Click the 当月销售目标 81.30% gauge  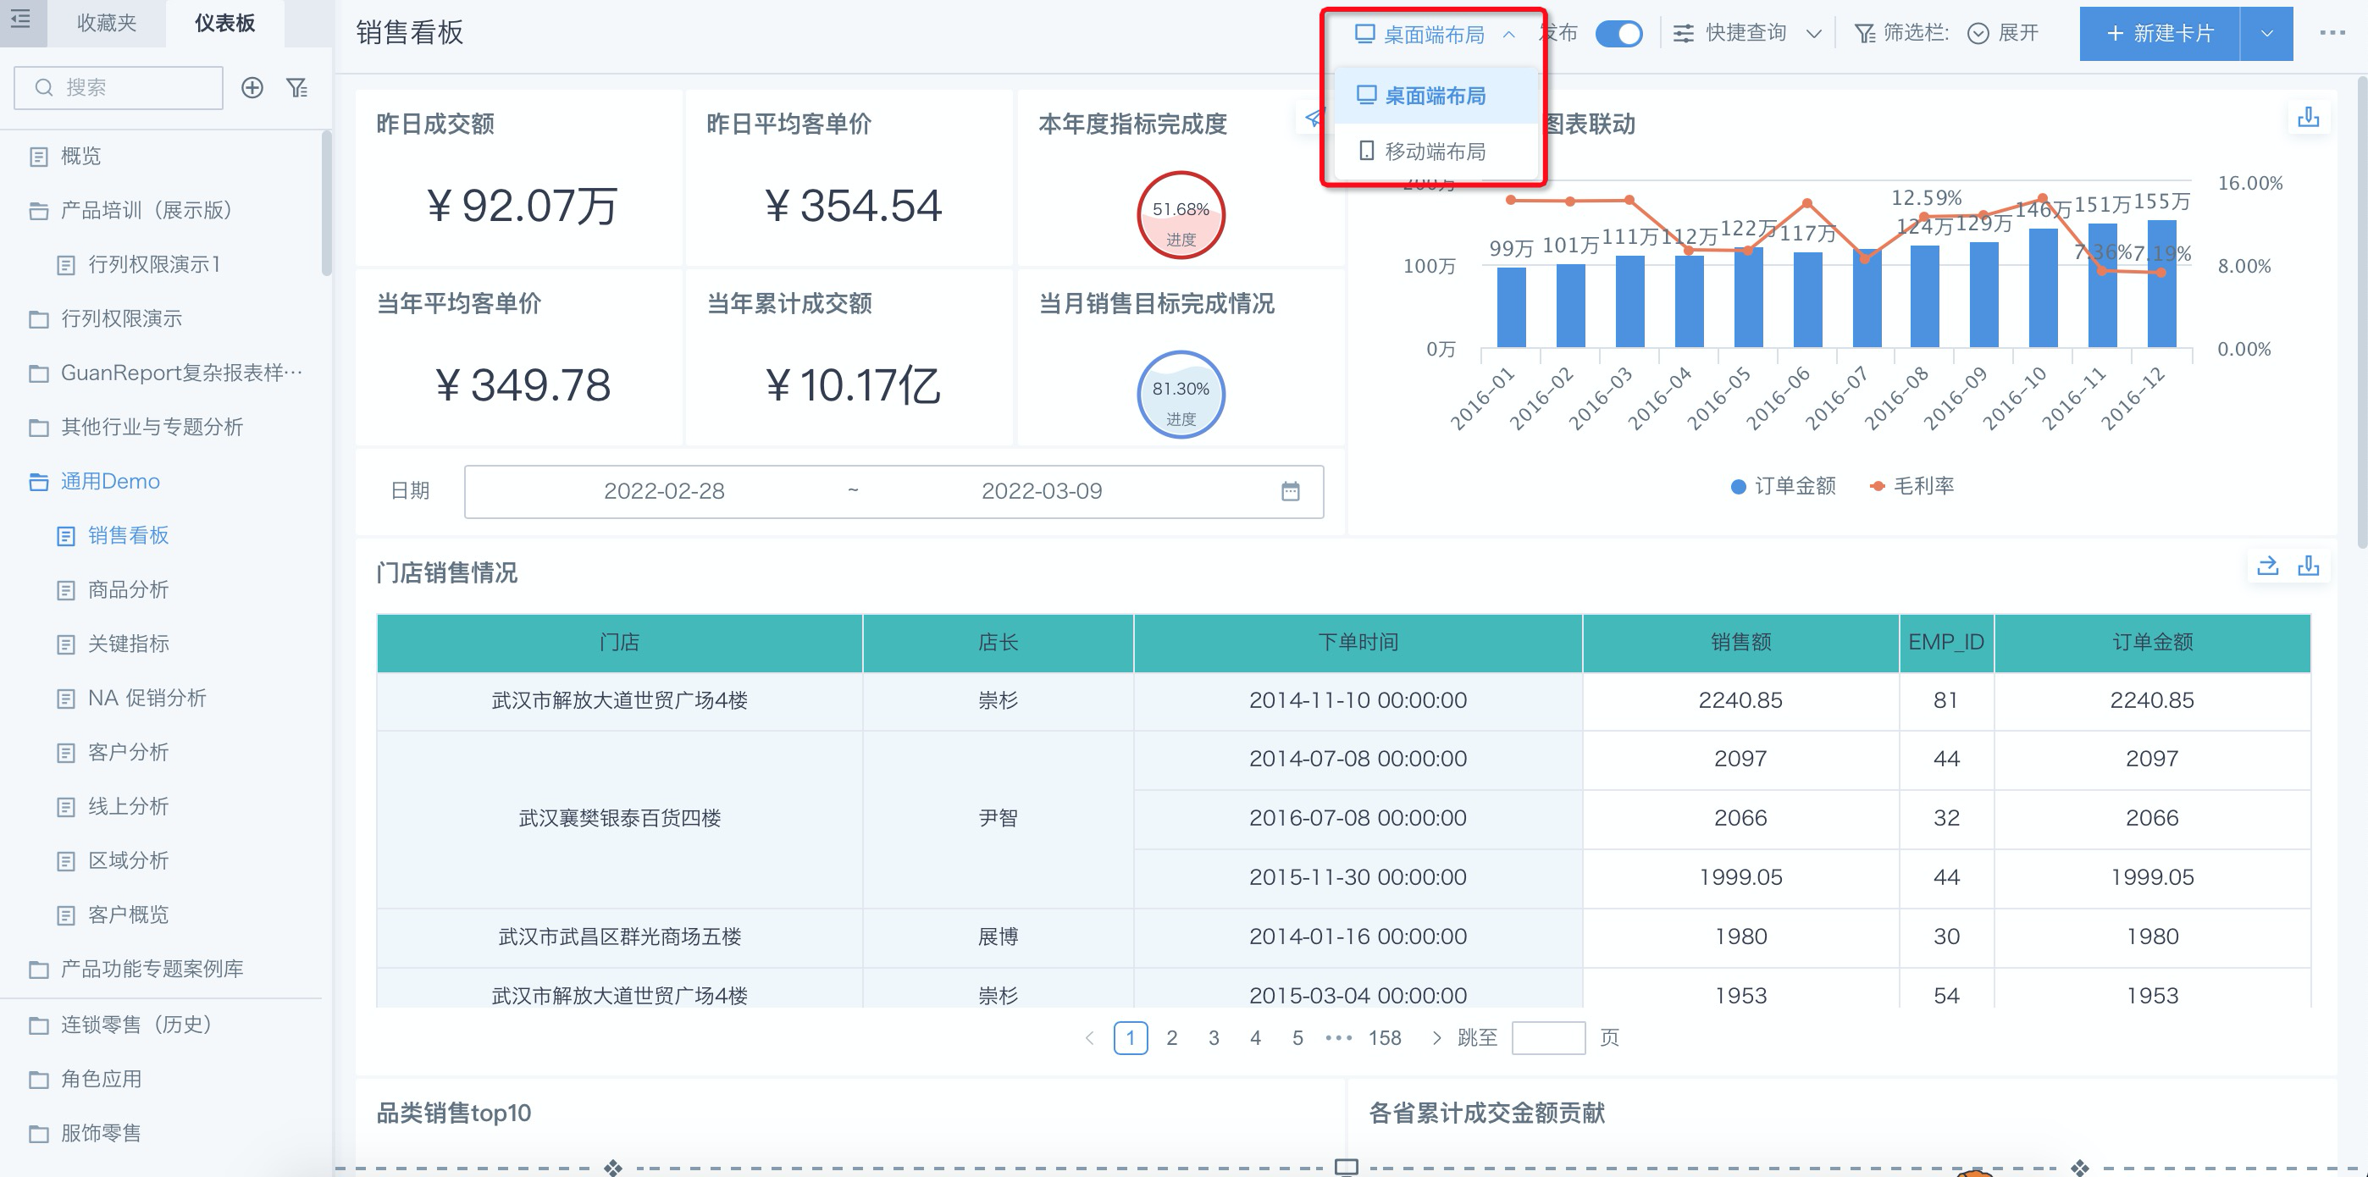[x=1181, y=395]
